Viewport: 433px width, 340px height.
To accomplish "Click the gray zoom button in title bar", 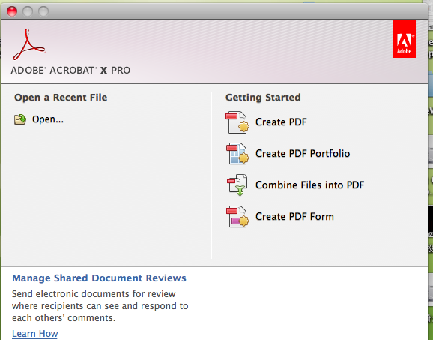I will [x=43, y=11].
